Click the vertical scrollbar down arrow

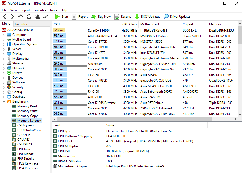coord(240,114)
